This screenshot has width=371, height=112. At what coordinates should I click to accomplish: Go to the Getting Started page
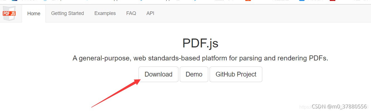pyautogui.click(x=67, y=13)
